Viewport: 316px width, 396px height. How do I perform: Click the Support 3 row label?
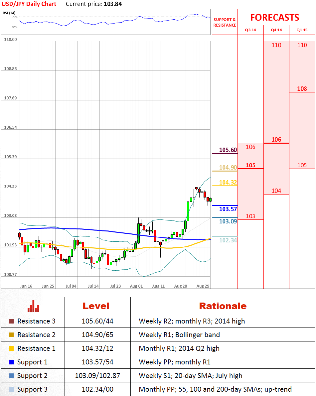[32, 389]
